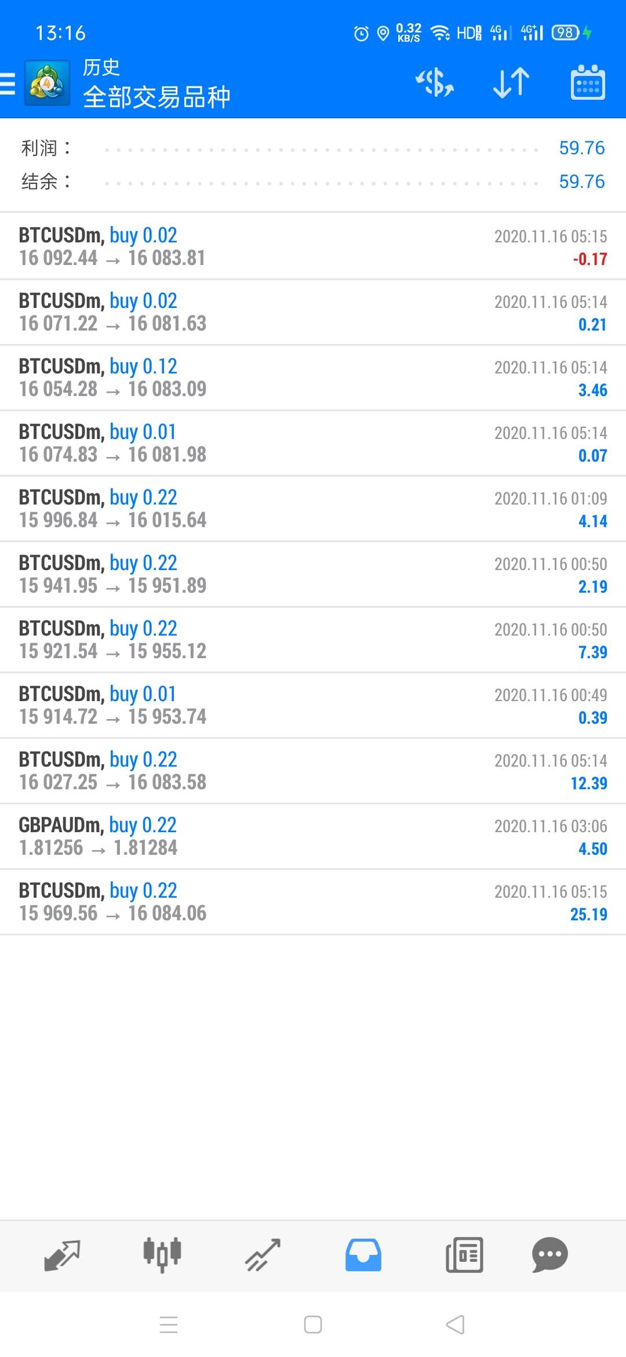Select the trade with -0.17 loss

click(313, 246)
